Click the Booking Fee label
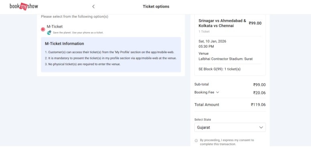Viewport: 311px width, 149px height. click(204, 93)
